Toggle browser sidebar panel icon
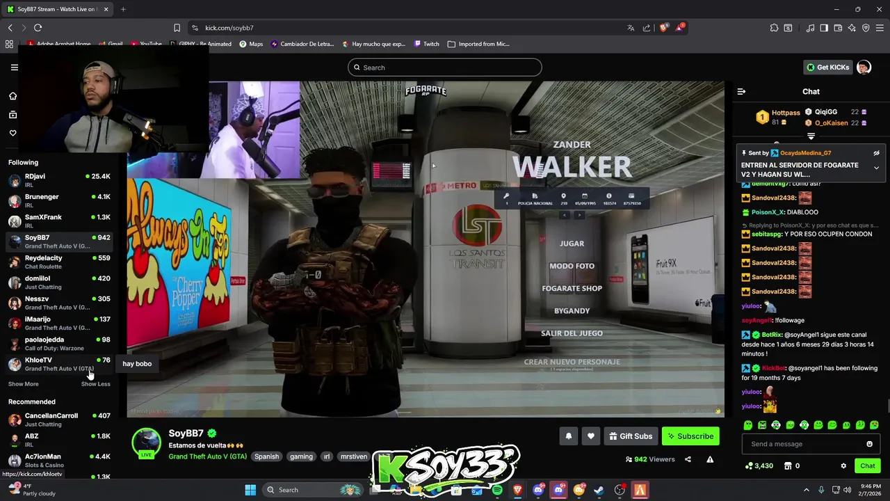Image resolution: width=890 pixels, height=501 pixels. tap(824, 28)
